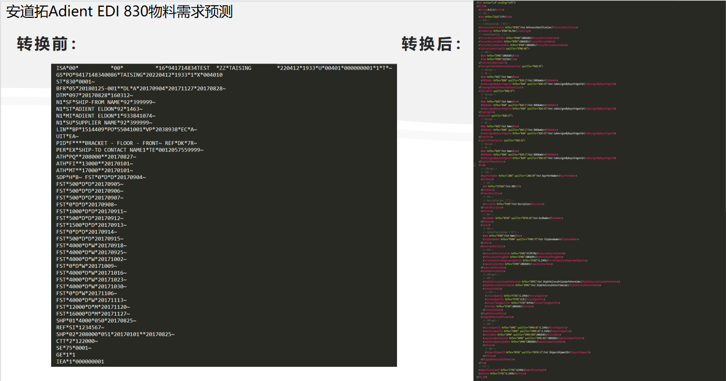Click the BFR*05 forecast segment line

pyautogui.click(x=141, y=88)
